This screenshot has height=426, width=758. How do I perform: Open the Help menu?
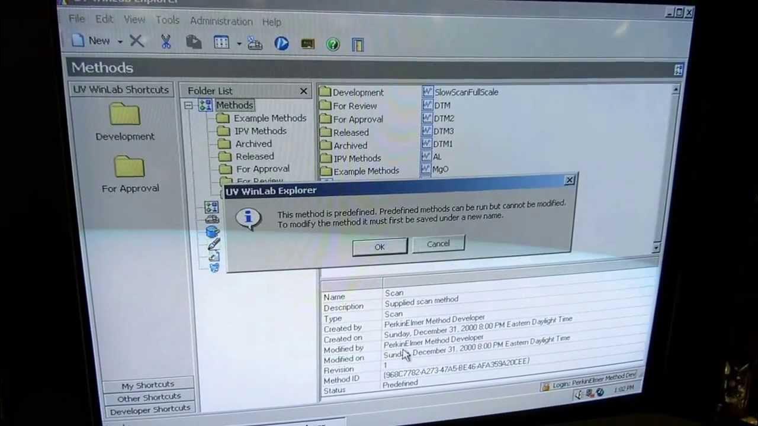point(272,22)
